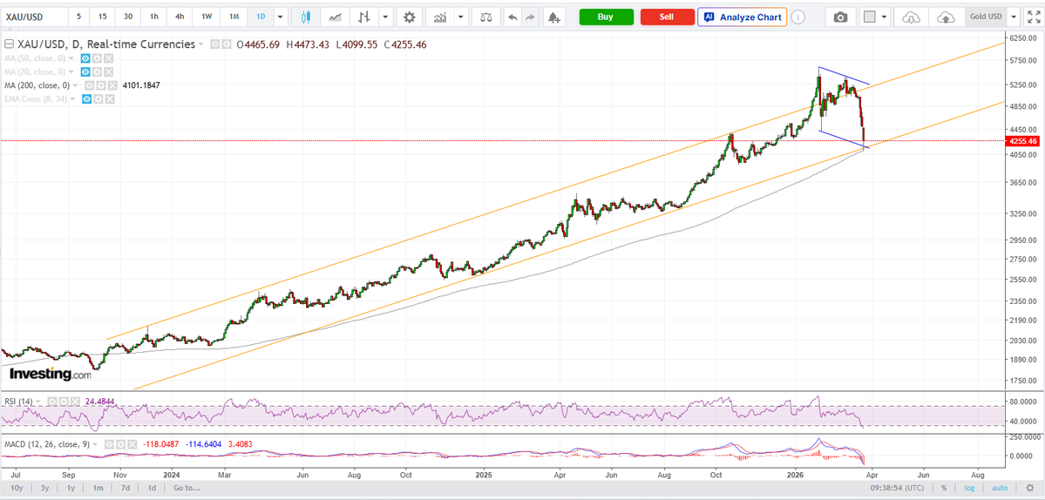Click the green Buy button
The height and width of the screenshot is (500, 1045).
point(606,17)
